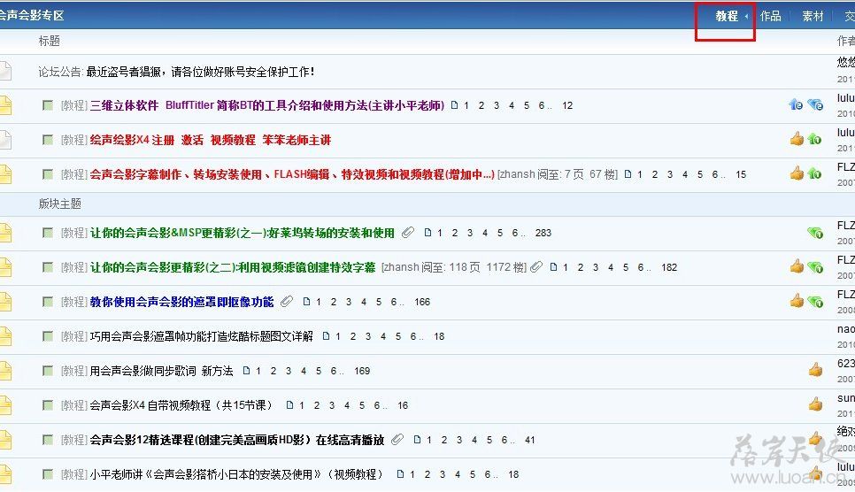
Task: Click folder icon of 好莱坞转场 thread row
Action: [5, 233]
